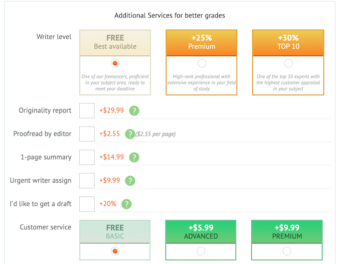The width and height of the screenshot is (339, 264).
Task: Enable the I'd like to get a draft checkbox
Action: pos(87,204)
